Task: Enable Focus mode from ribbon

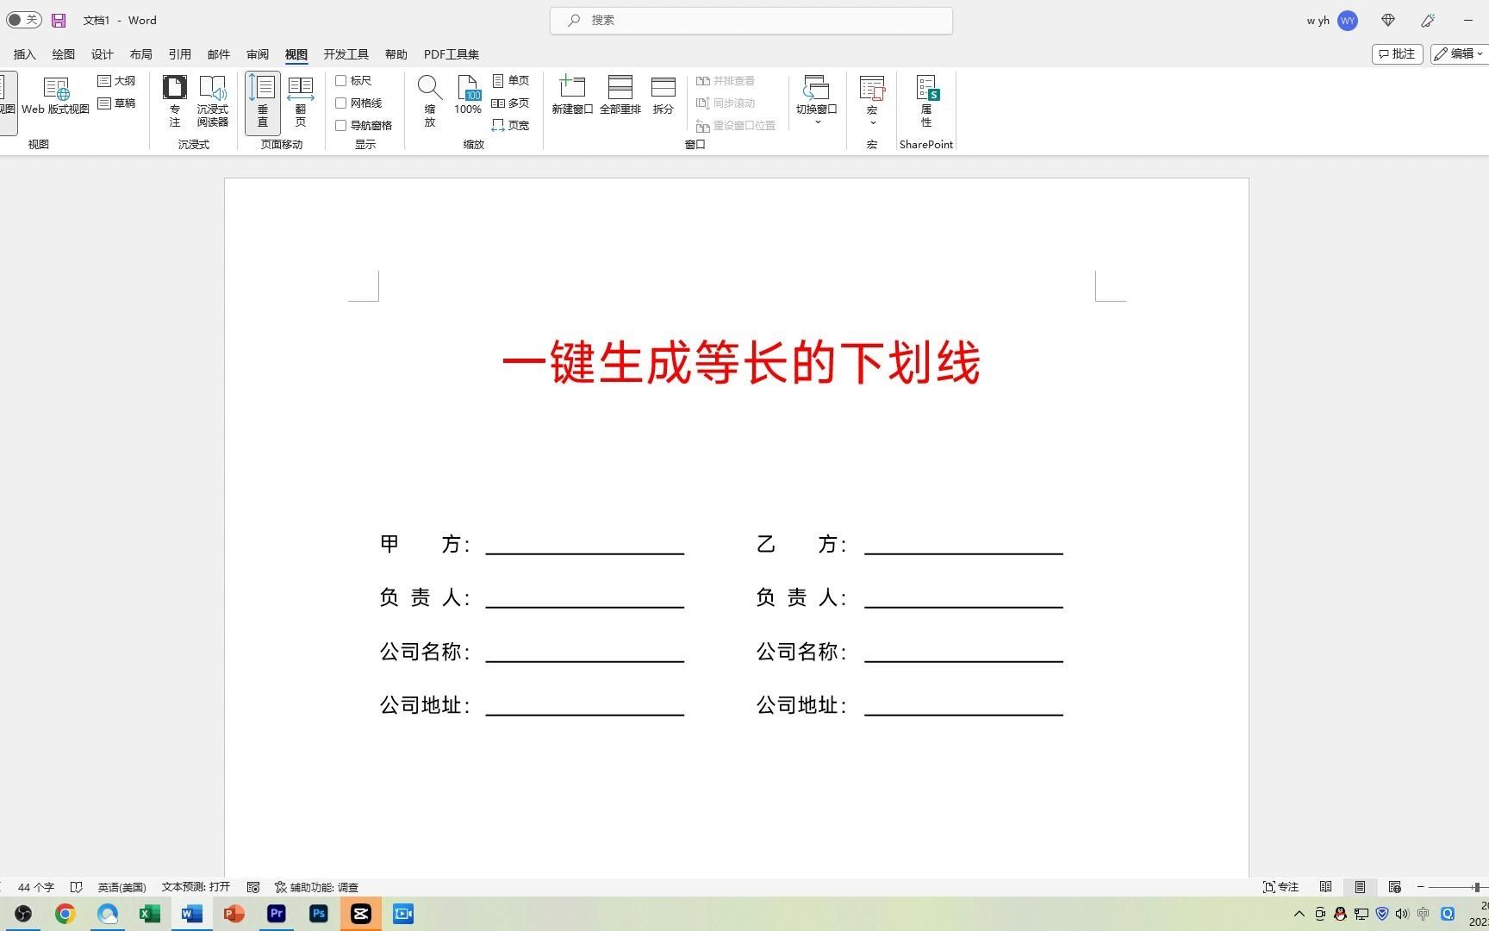Action: [175, 102]
